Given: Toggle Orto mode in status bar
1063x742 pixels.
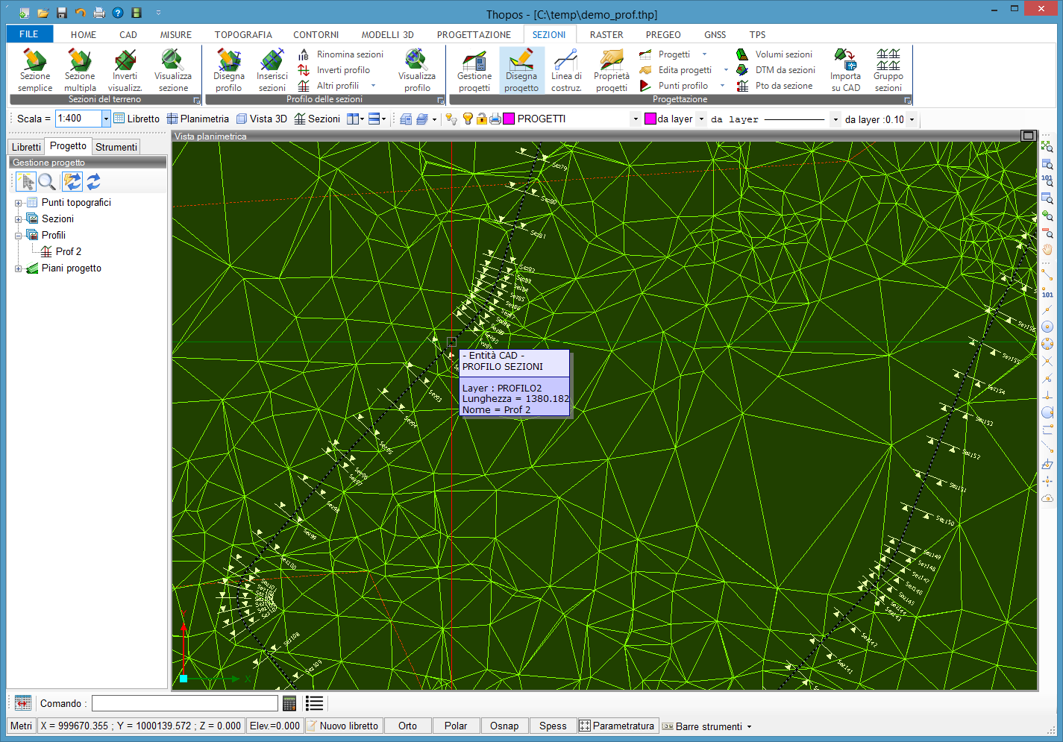Looking at the screenshot, I should (x=407, y=726).
